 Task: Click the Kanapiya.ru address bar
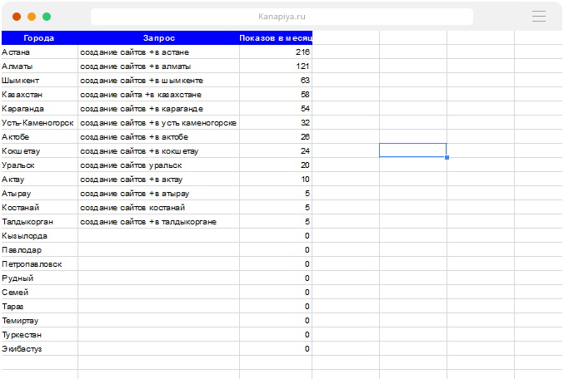click(282, 17)
